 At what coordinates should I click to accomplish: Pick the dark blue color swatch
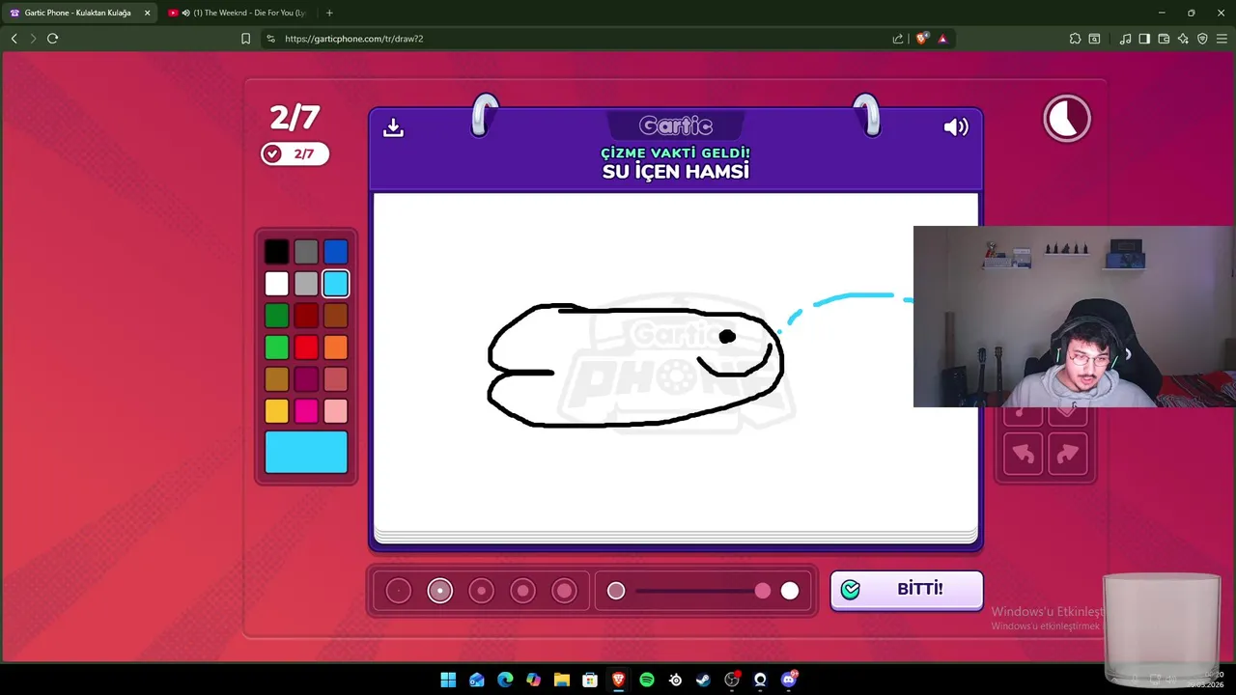coord(336,252)
